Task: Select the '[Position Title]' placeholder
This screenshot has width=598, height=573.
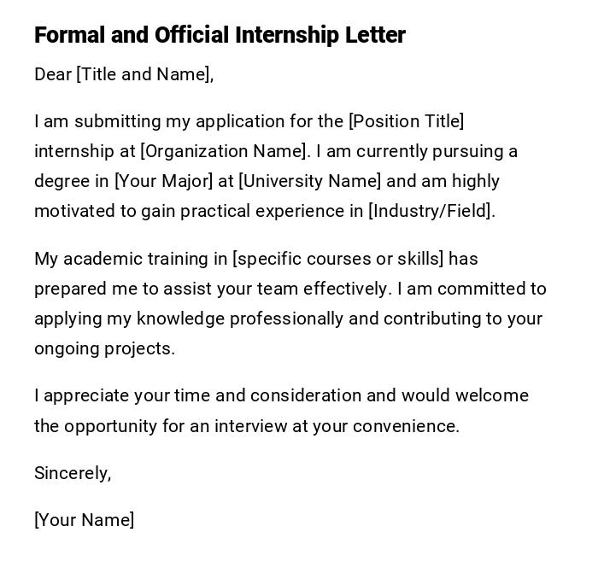Action: coord(406,121)
